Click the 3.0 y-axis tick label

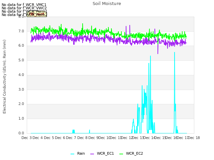[21, 90]
